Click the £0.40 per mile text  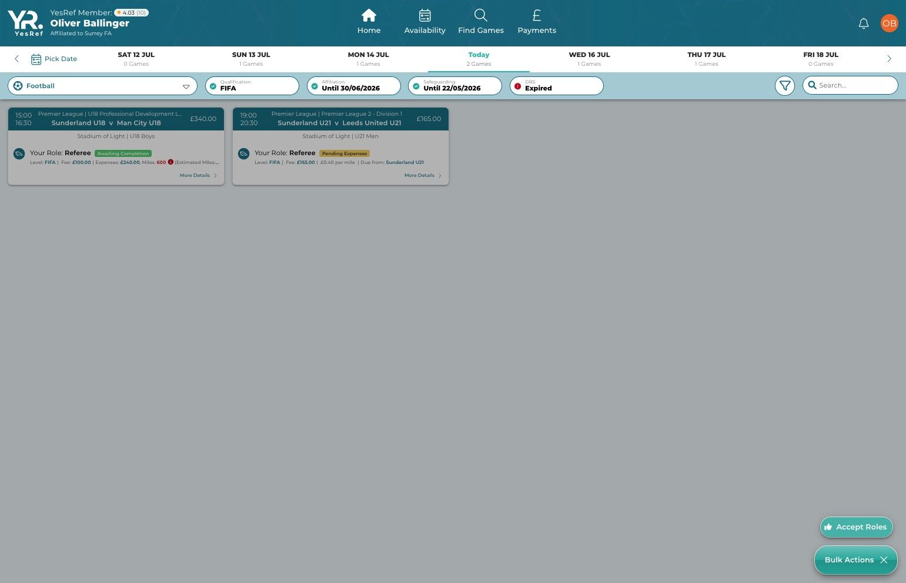(x=337, y=162)
